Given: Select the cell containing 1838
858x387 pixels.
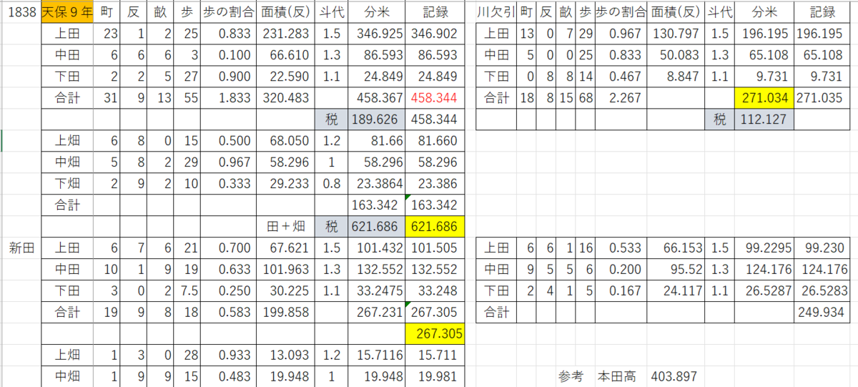Looking at the screenshot, I should point(22,11).
